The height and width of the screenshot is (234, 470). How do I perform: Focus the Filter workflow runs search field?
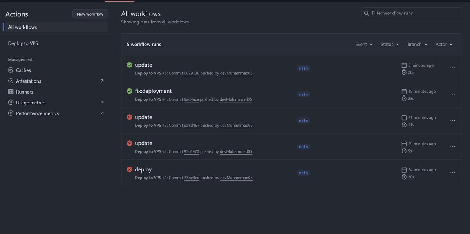[411, 13]
